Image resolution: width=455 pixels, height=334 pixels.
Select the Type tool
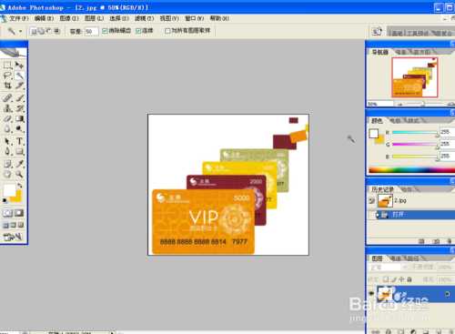tap(19, 141)
